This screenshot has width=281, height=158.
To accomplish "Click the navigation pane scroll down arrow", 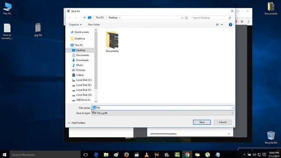I will coord(96,101).
